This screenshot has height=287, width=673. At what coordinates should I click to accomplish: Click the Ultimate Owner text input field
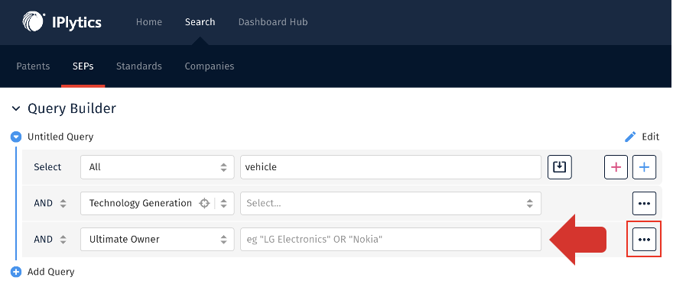point(391,240)
